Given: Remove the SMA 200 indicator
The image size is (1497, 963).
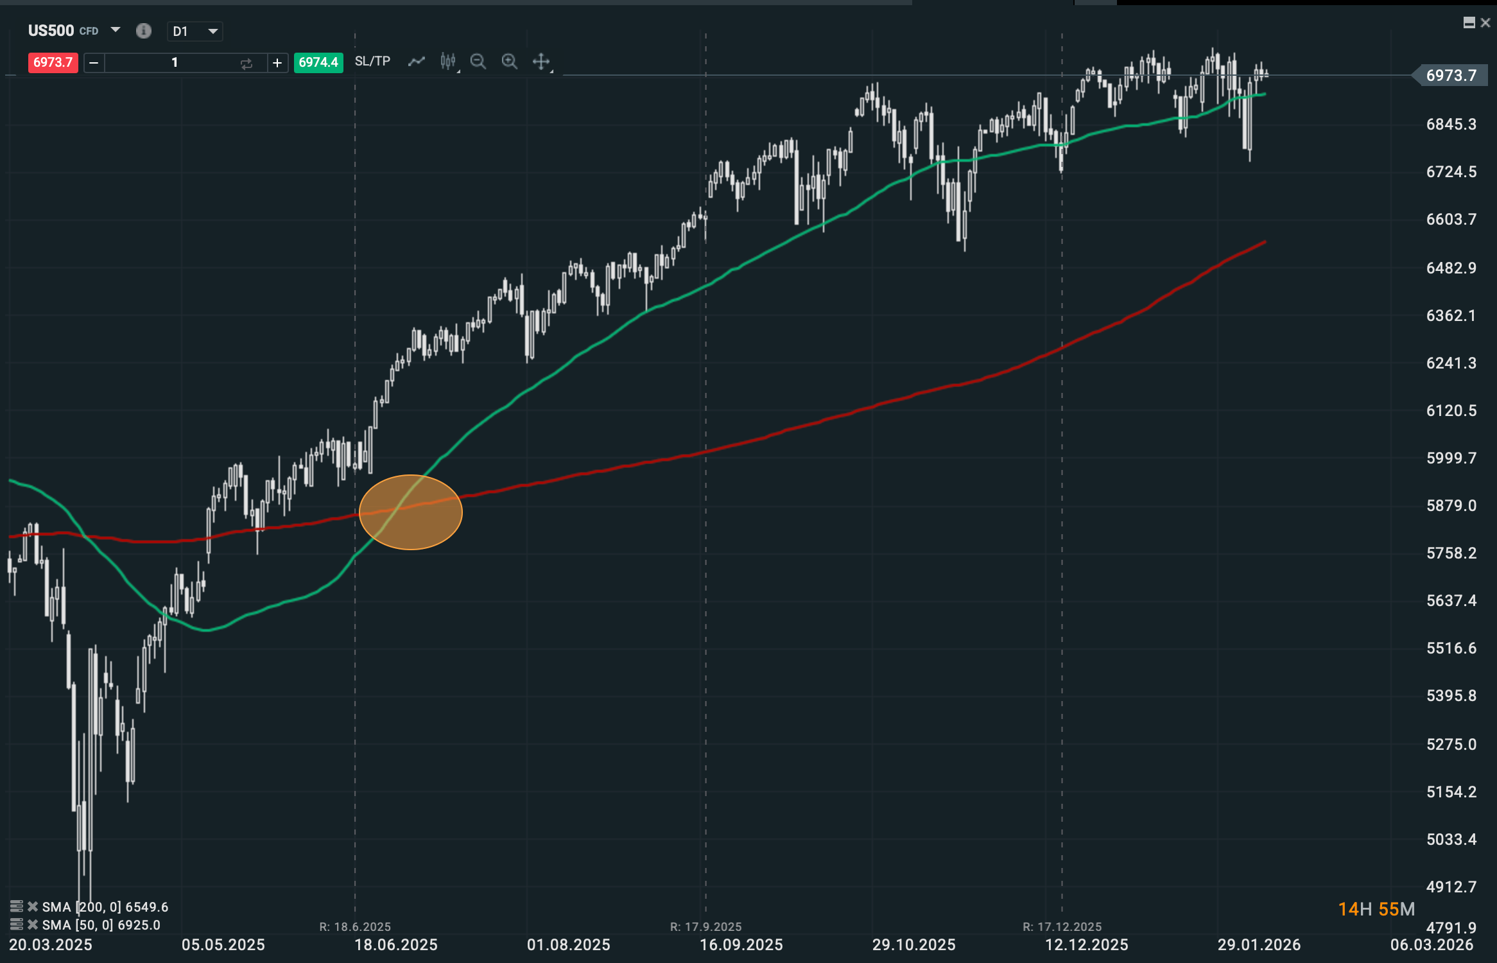Looking at the screenshot, I should pyautogui.click(x=33, y=907).
